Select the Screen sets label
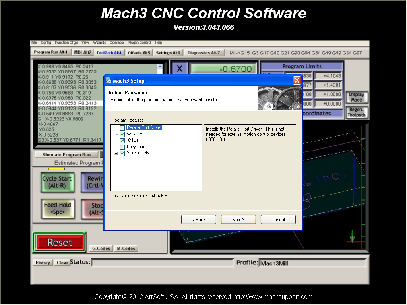The height and width of the screenshot is (305, 407). tap(138, 153)
